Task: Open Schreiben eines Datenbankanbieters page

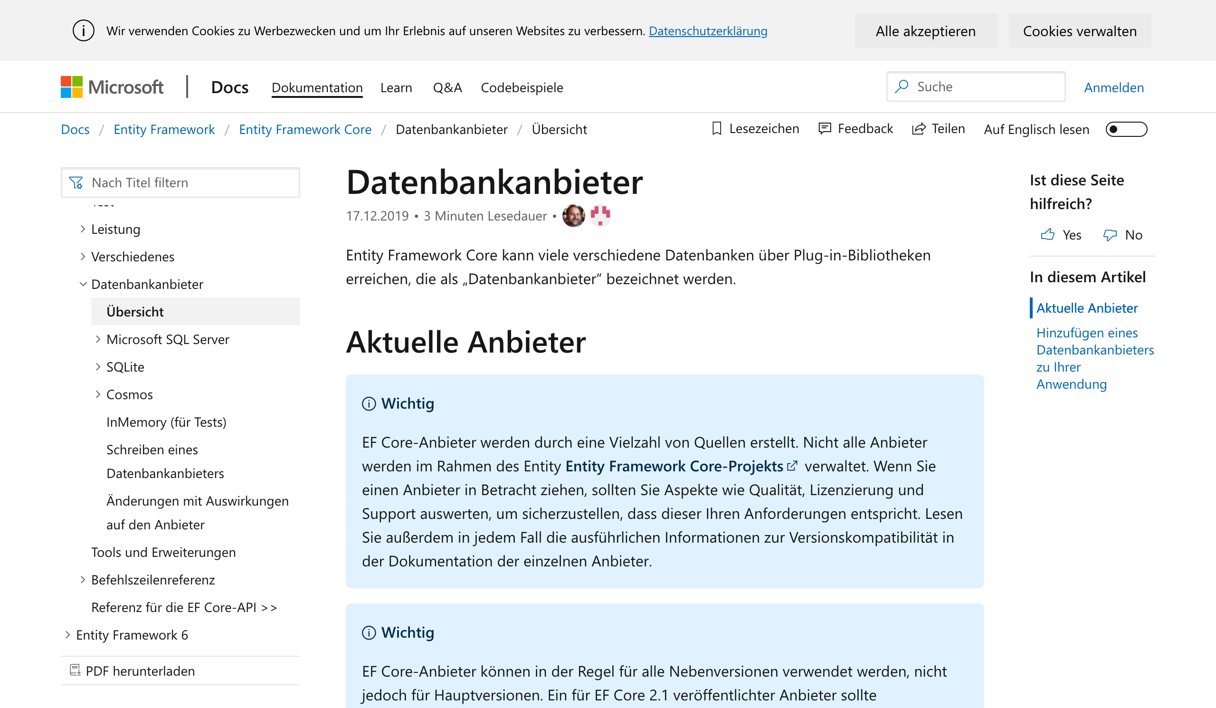Action: (165, 461)
